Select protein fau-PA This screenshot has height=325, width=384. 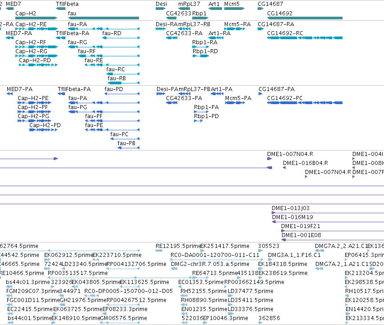point(78,98)
